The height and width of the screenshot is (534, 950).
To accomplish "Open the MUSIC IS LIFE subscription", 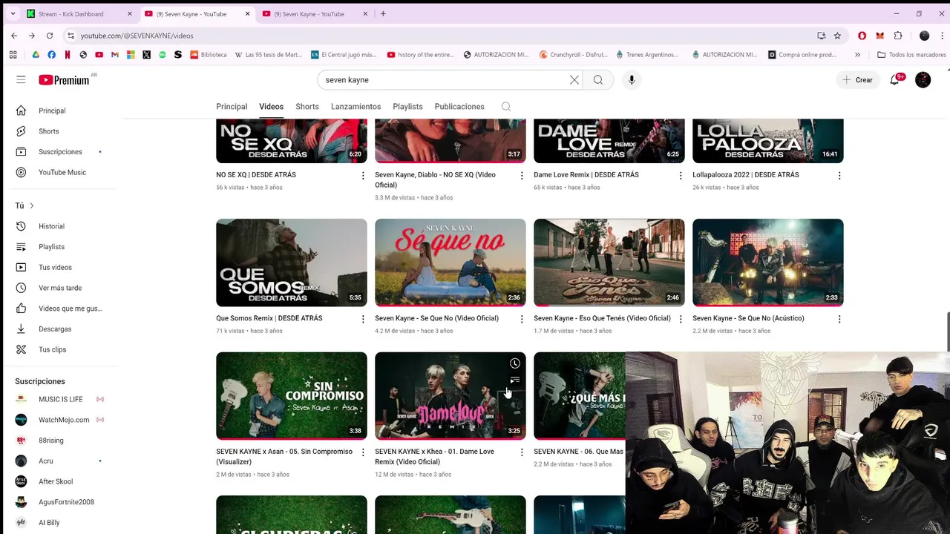I will pos(59,399).
